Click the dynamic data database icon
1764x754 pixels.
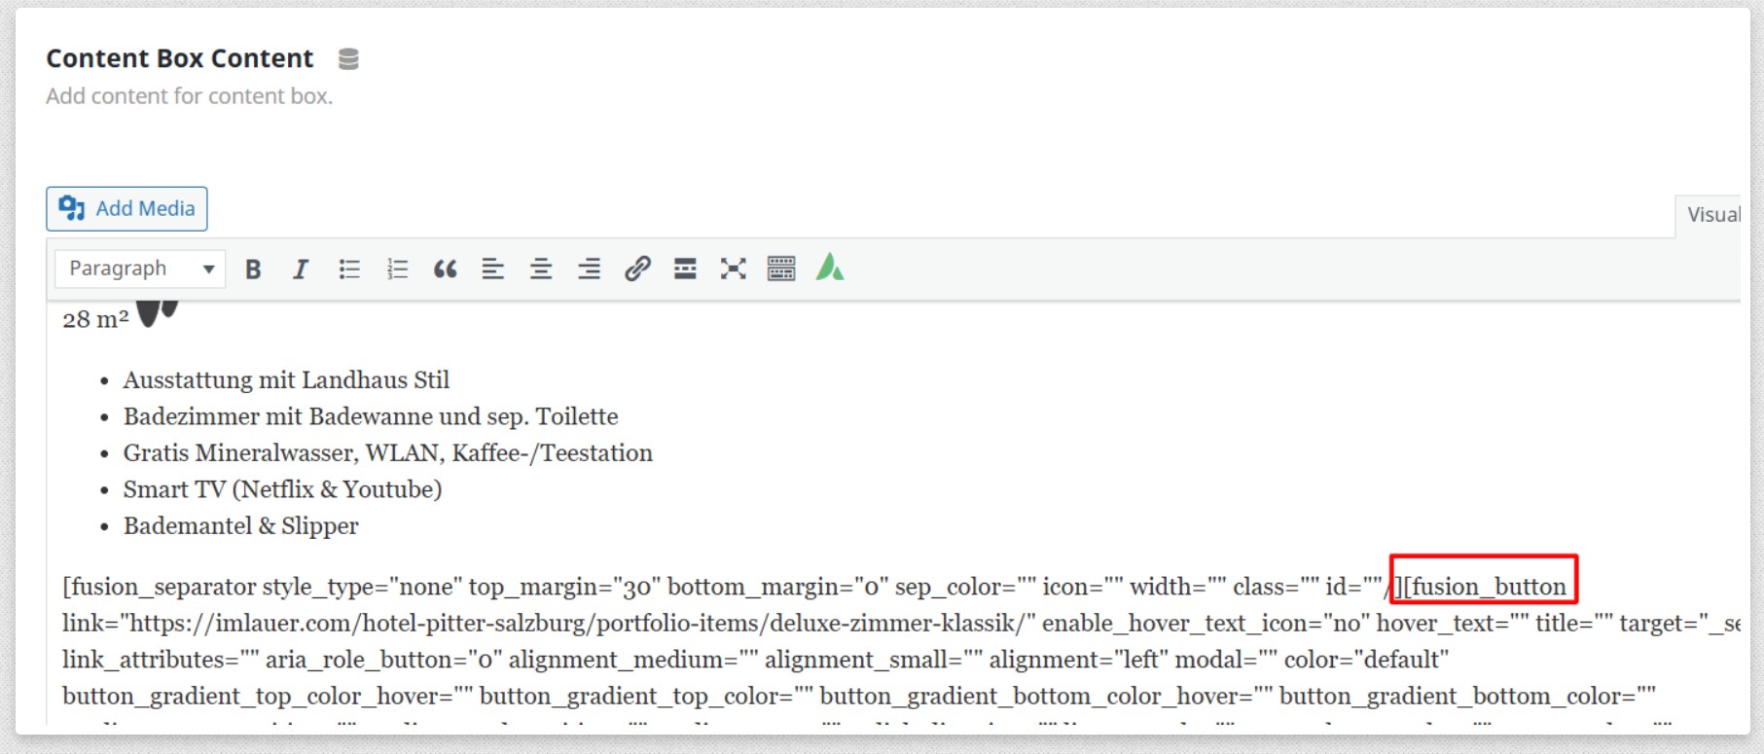348,59
